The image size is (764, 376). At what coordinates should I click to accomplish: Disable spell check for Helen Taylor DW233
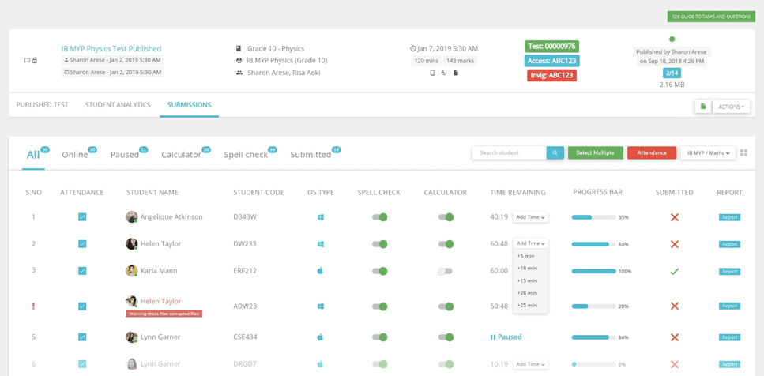(379, 244)
